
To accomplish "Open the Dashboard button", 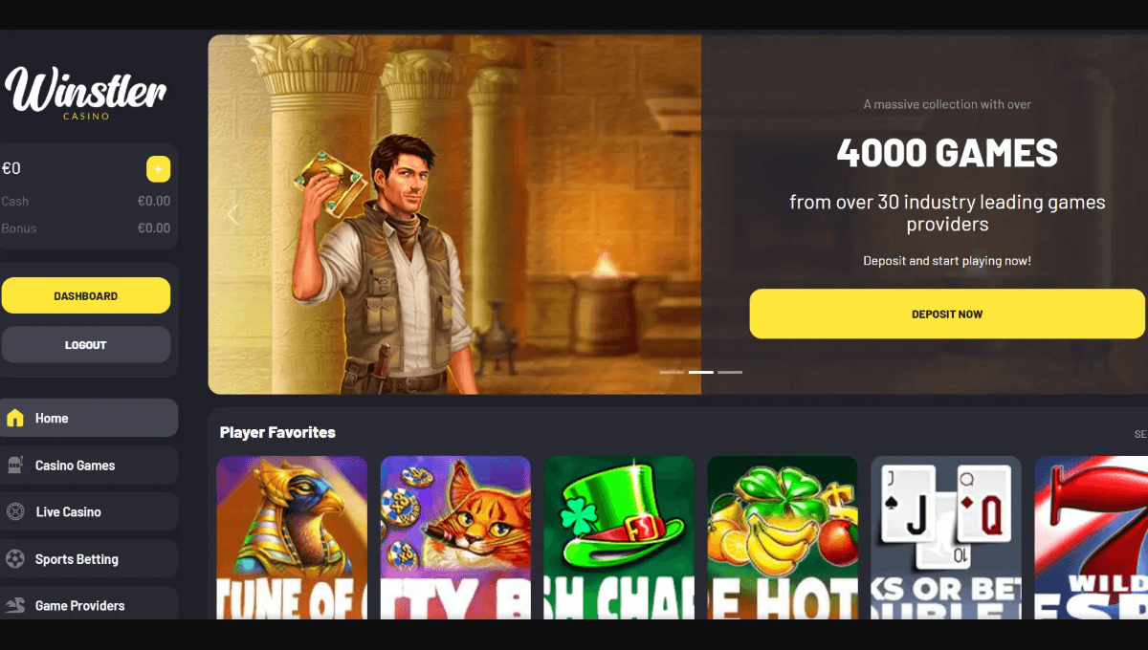I will click(86, 295).
